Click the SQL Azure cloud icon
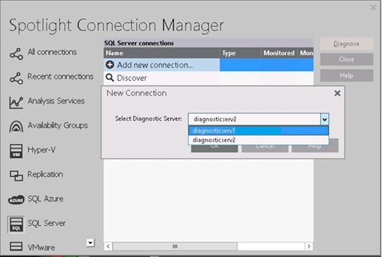 16,200
